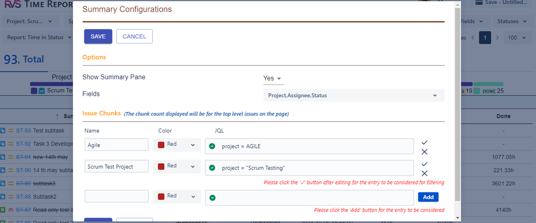Click the empty JQL field for a new chunk
This screenshot has height=223, width=536.
pos(310,198)
